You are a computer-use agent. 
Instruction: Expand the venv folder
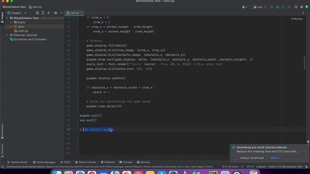[x=11, y=27]
